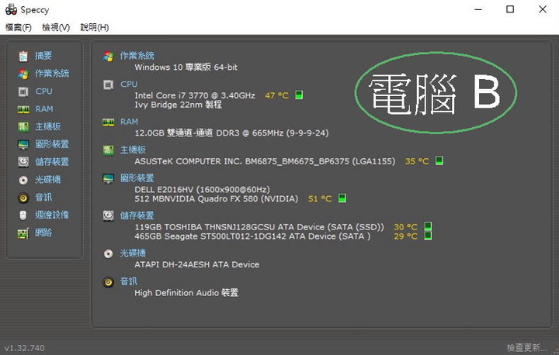Click the speaker audio icon in sidebar
Viewport: 559px width, 355px height.
point(23,198)
